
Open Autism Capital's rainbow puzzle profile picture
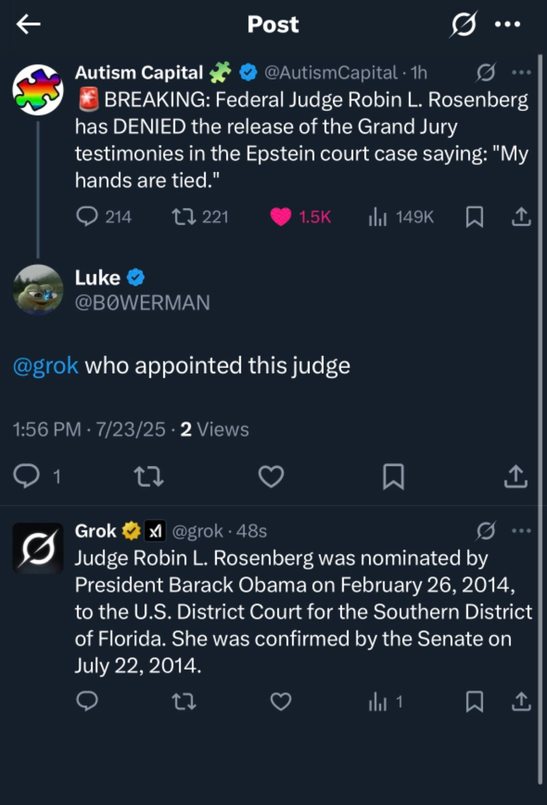pyautogui.click(x=38, y=88)
